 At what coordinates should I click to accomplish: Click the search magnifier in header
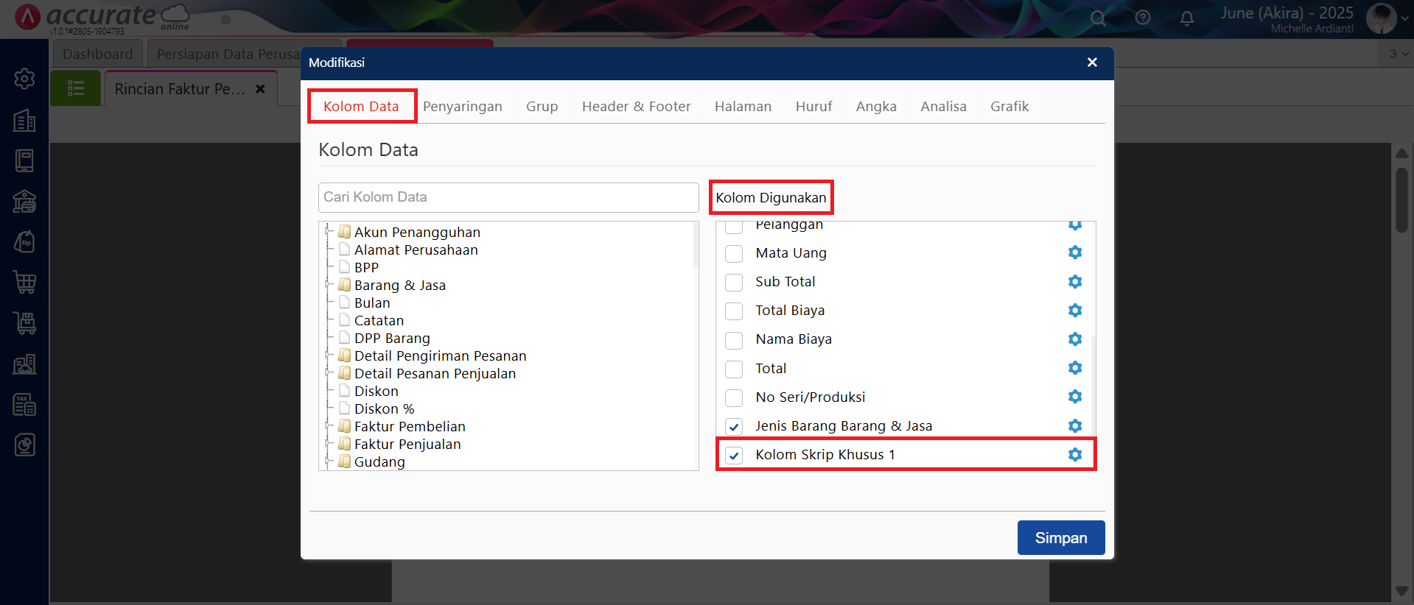pyautogui.click(x=1098, y=18)
